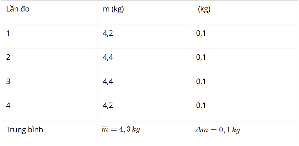This screenshot has width=299, height=146.
Task: Select the 4,4 value in measurement row 3
Action: coord(108,82)
